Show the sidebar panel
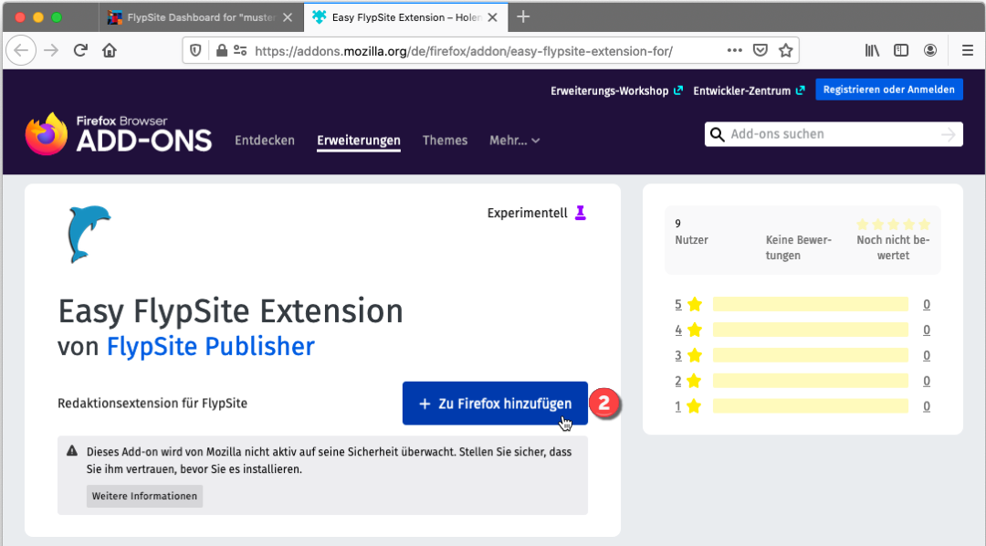 click(901, 50)
